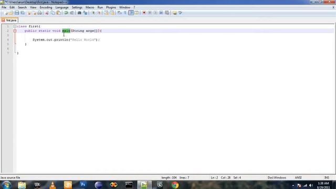Open the ? help menu
Viewport: 336px width, 189px height.
pyautogui.click(x=134, y=7)
